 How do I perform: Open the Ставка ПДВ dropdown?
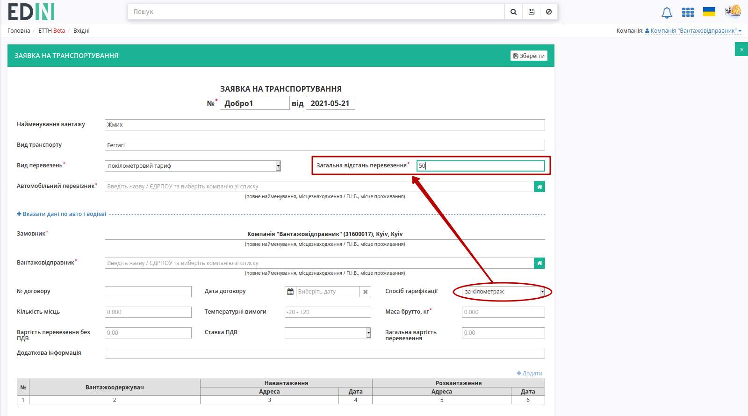tap(328, 333)
